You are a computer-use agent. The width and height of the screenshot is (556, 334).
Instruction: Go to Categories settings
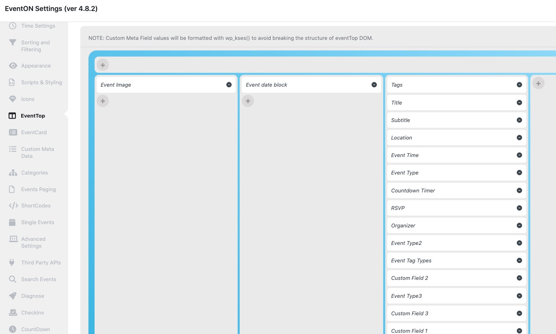[x=34, y=172]
